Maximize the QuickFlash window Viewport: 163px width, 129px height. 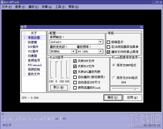coord(157,2)
